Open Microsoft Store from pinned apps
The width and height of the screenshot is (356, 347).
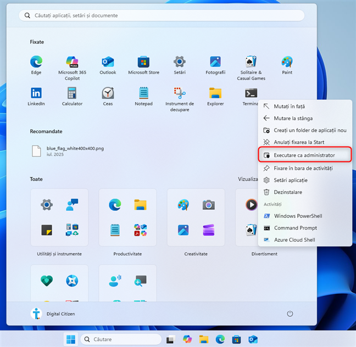click(143, 65)
